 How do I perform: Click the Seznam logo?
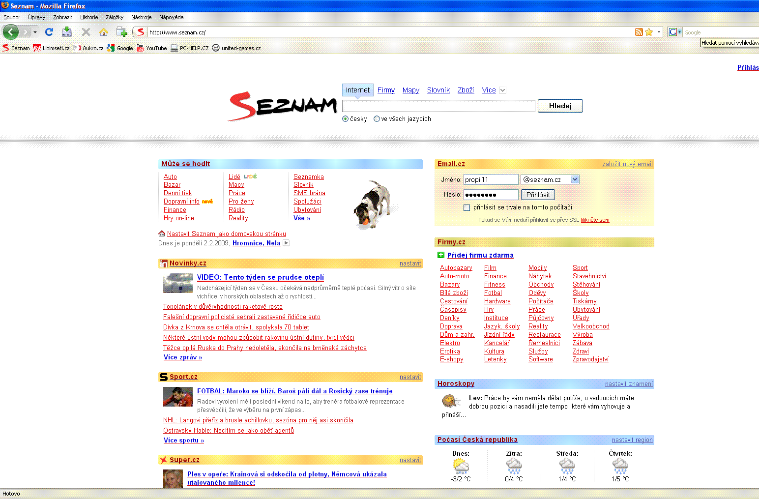(282, 106)
